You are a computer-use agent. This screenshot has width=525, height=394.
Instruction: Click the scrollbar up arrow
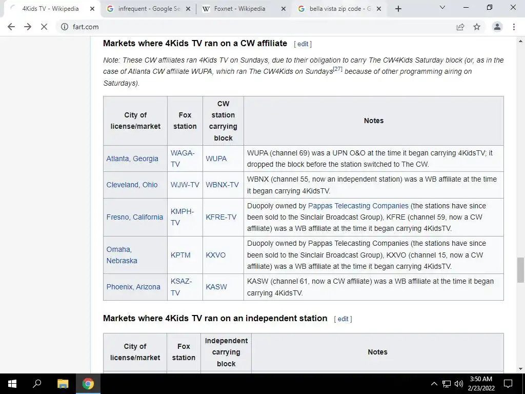520,41
